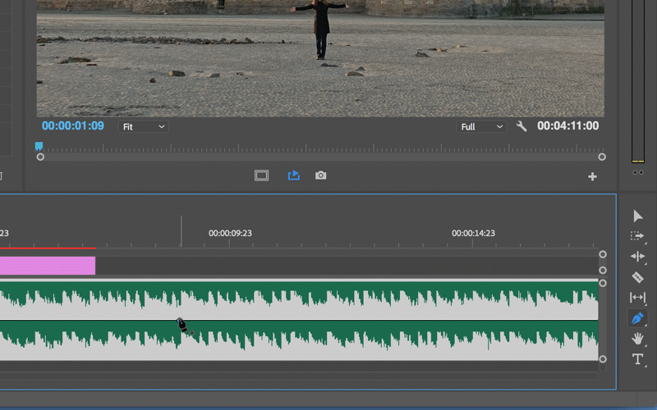Click the 00:00:09:23 ruler mark

click(x=230, y=233)
